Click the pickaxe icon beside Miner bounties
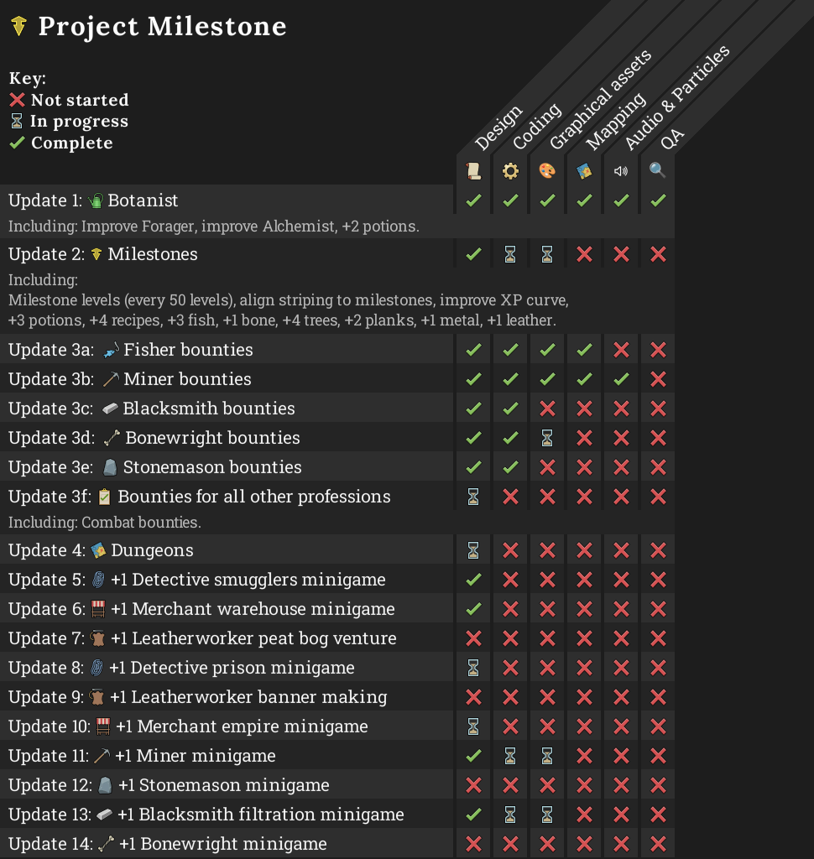 pyautogui.click(x=112, y=379)
